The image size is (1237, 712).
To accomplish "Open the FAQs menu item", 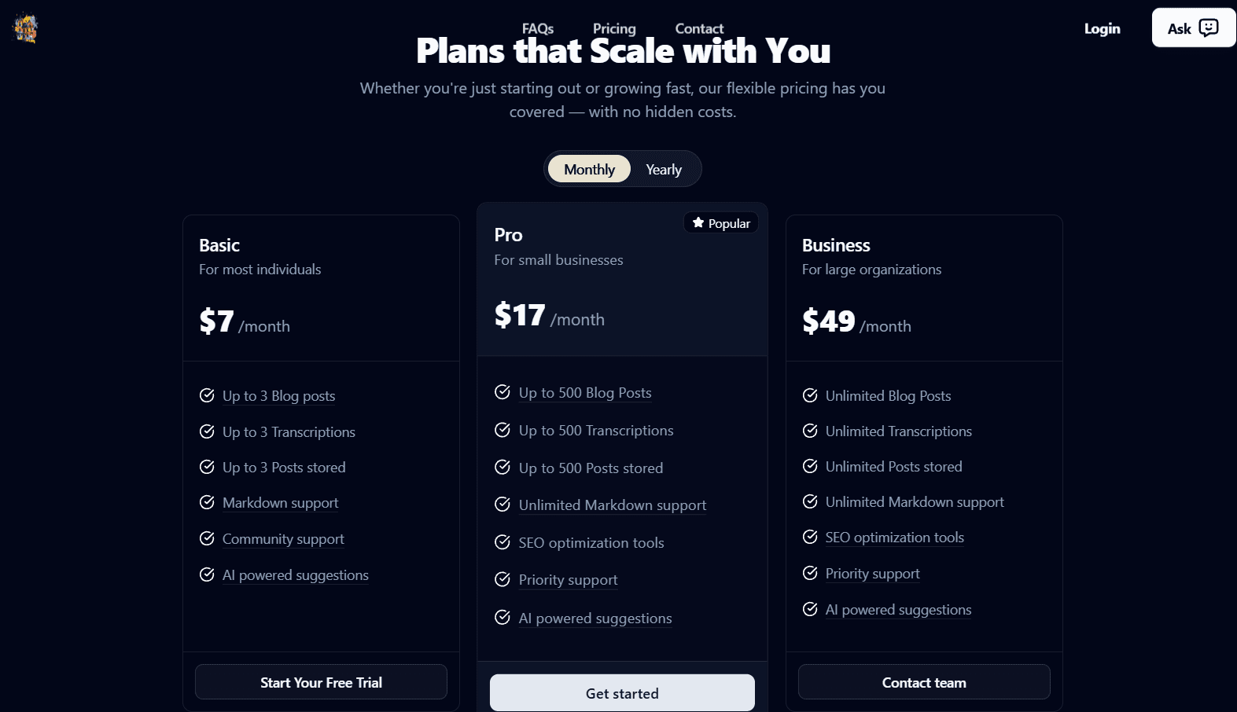I will click(x=538, y=28).
